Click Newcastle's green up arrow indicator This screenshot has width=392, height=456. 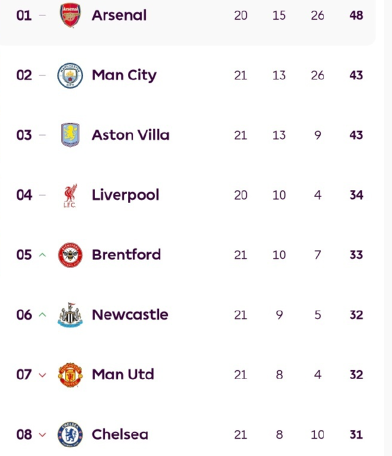point(42,315)
